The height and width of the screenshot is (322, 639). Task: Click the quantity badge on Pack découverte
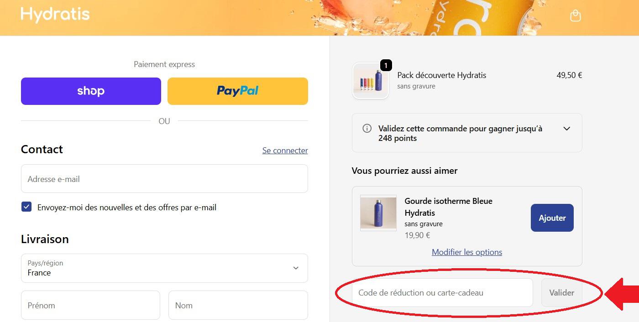pyautogui.click(x=386, y=66)
